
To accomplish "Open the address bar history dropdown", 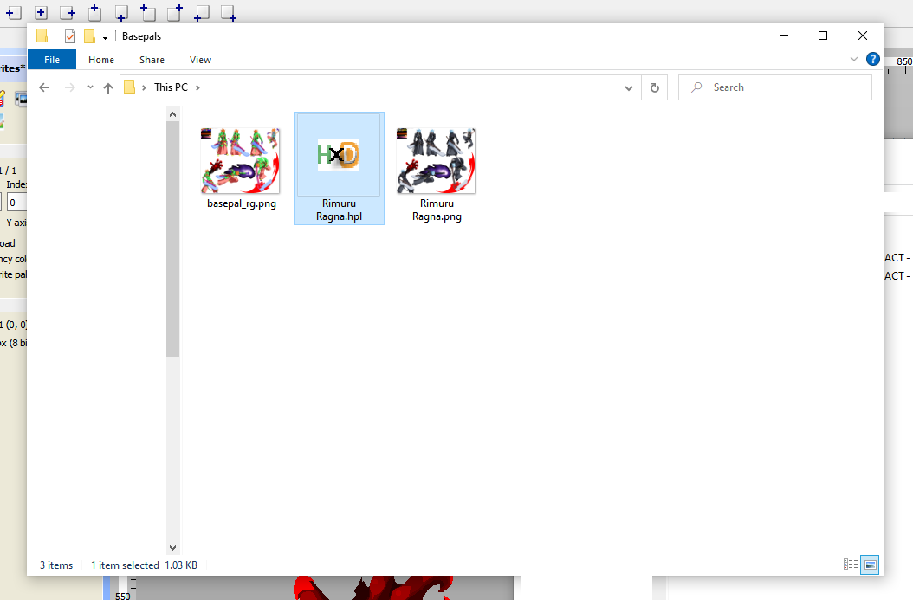I will [629, 87].
